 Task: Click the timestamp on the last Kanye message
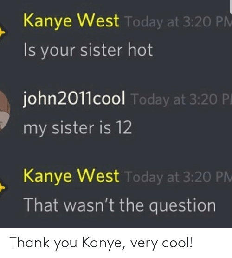[x=178, y=177]
